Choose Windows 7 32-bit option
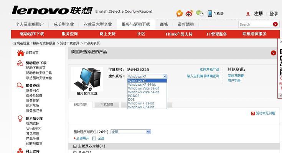The image size is (282, 153). 147,103
